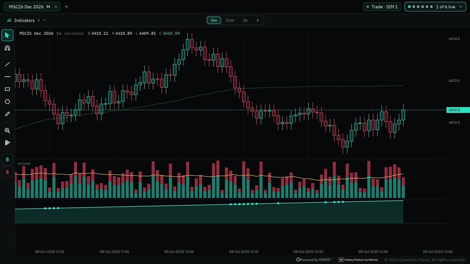
Task: Toggle the magnet snap tool
Action: [x=7, y=48]
